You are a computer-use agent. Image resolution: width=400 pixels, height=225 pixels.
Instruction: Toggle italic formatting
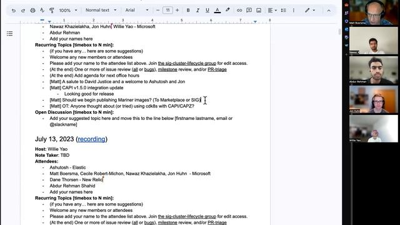[x=197, y=10]
